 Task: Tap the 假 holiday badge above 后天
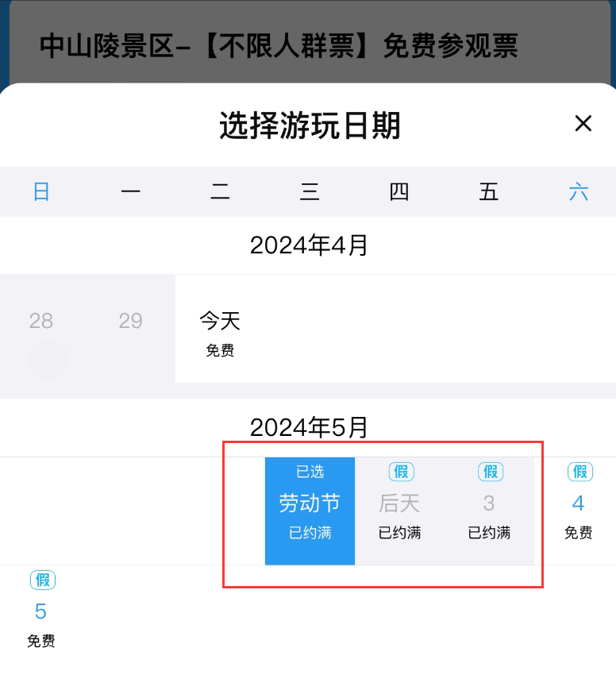(402, 472)
